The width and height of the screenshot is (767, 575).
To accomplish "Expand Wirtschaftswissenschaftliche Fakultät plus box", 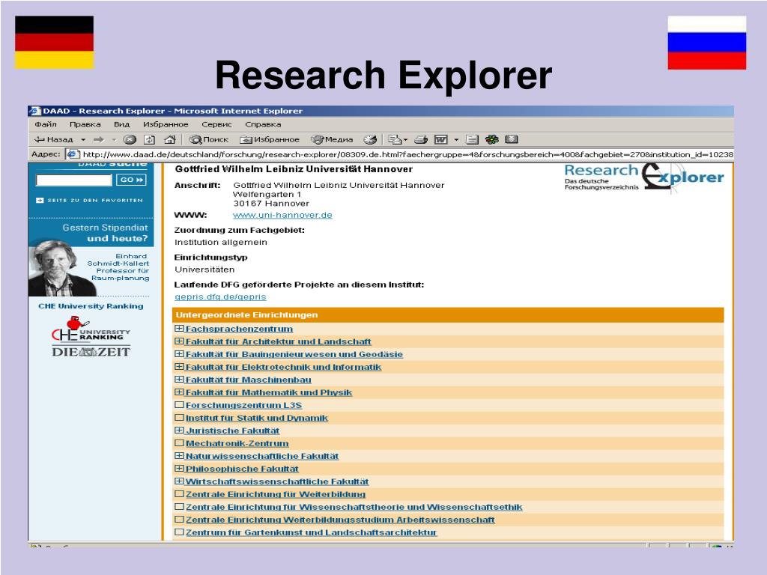I will point(179,481).
